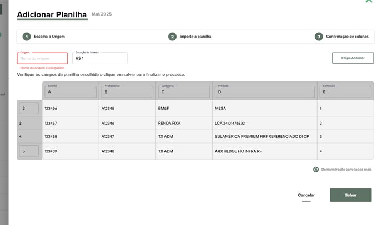Viewport: 382px width, 225px height.
Task: Toggle row 2 number selector
Action: coord(29,108)
